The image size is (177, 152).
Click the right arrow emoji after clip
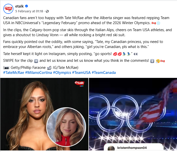(36, 61)
